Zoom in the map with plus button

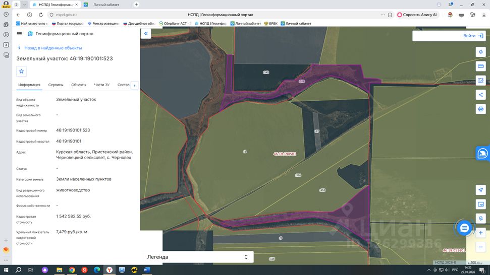(x=480, y=233)
